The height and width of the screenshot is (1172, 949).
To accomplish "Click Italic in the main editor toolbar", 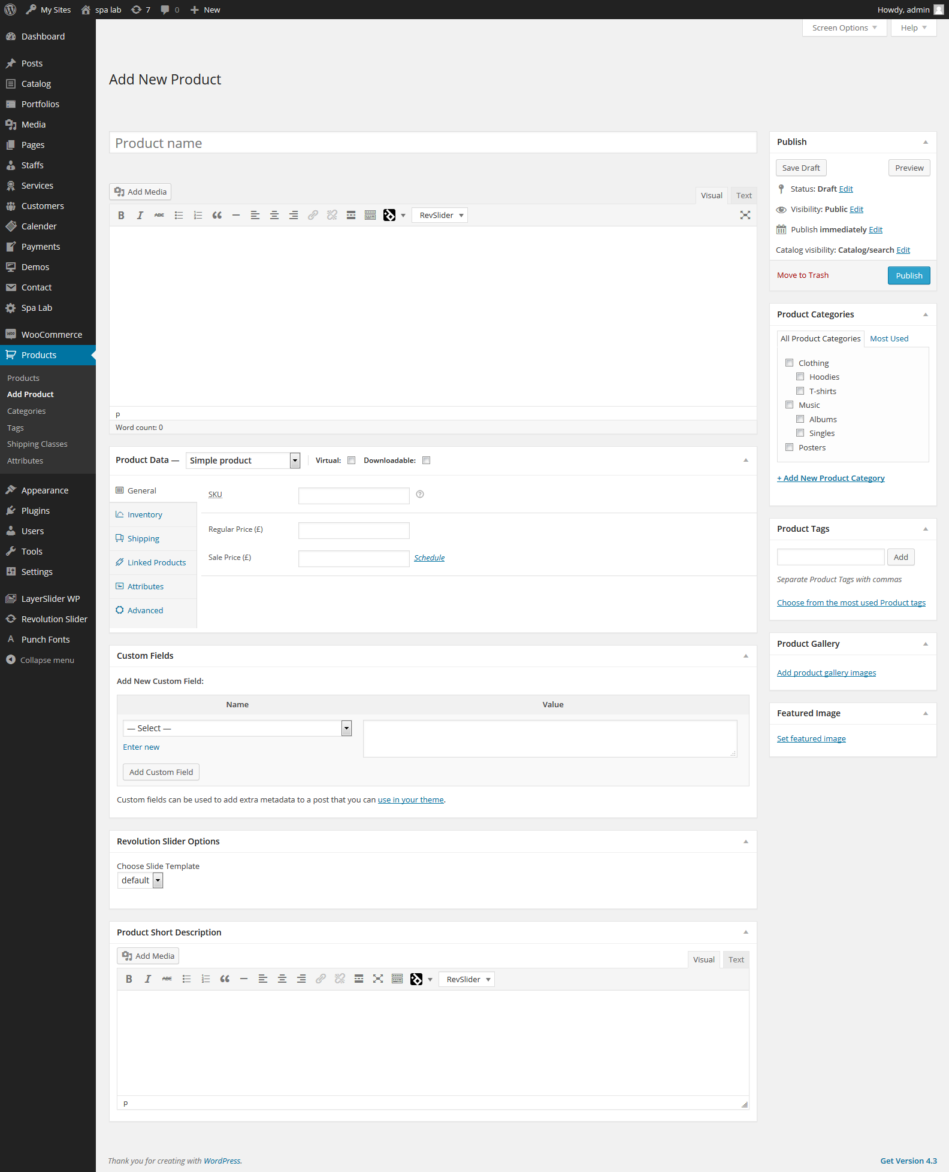I will [x=140, y=216].
